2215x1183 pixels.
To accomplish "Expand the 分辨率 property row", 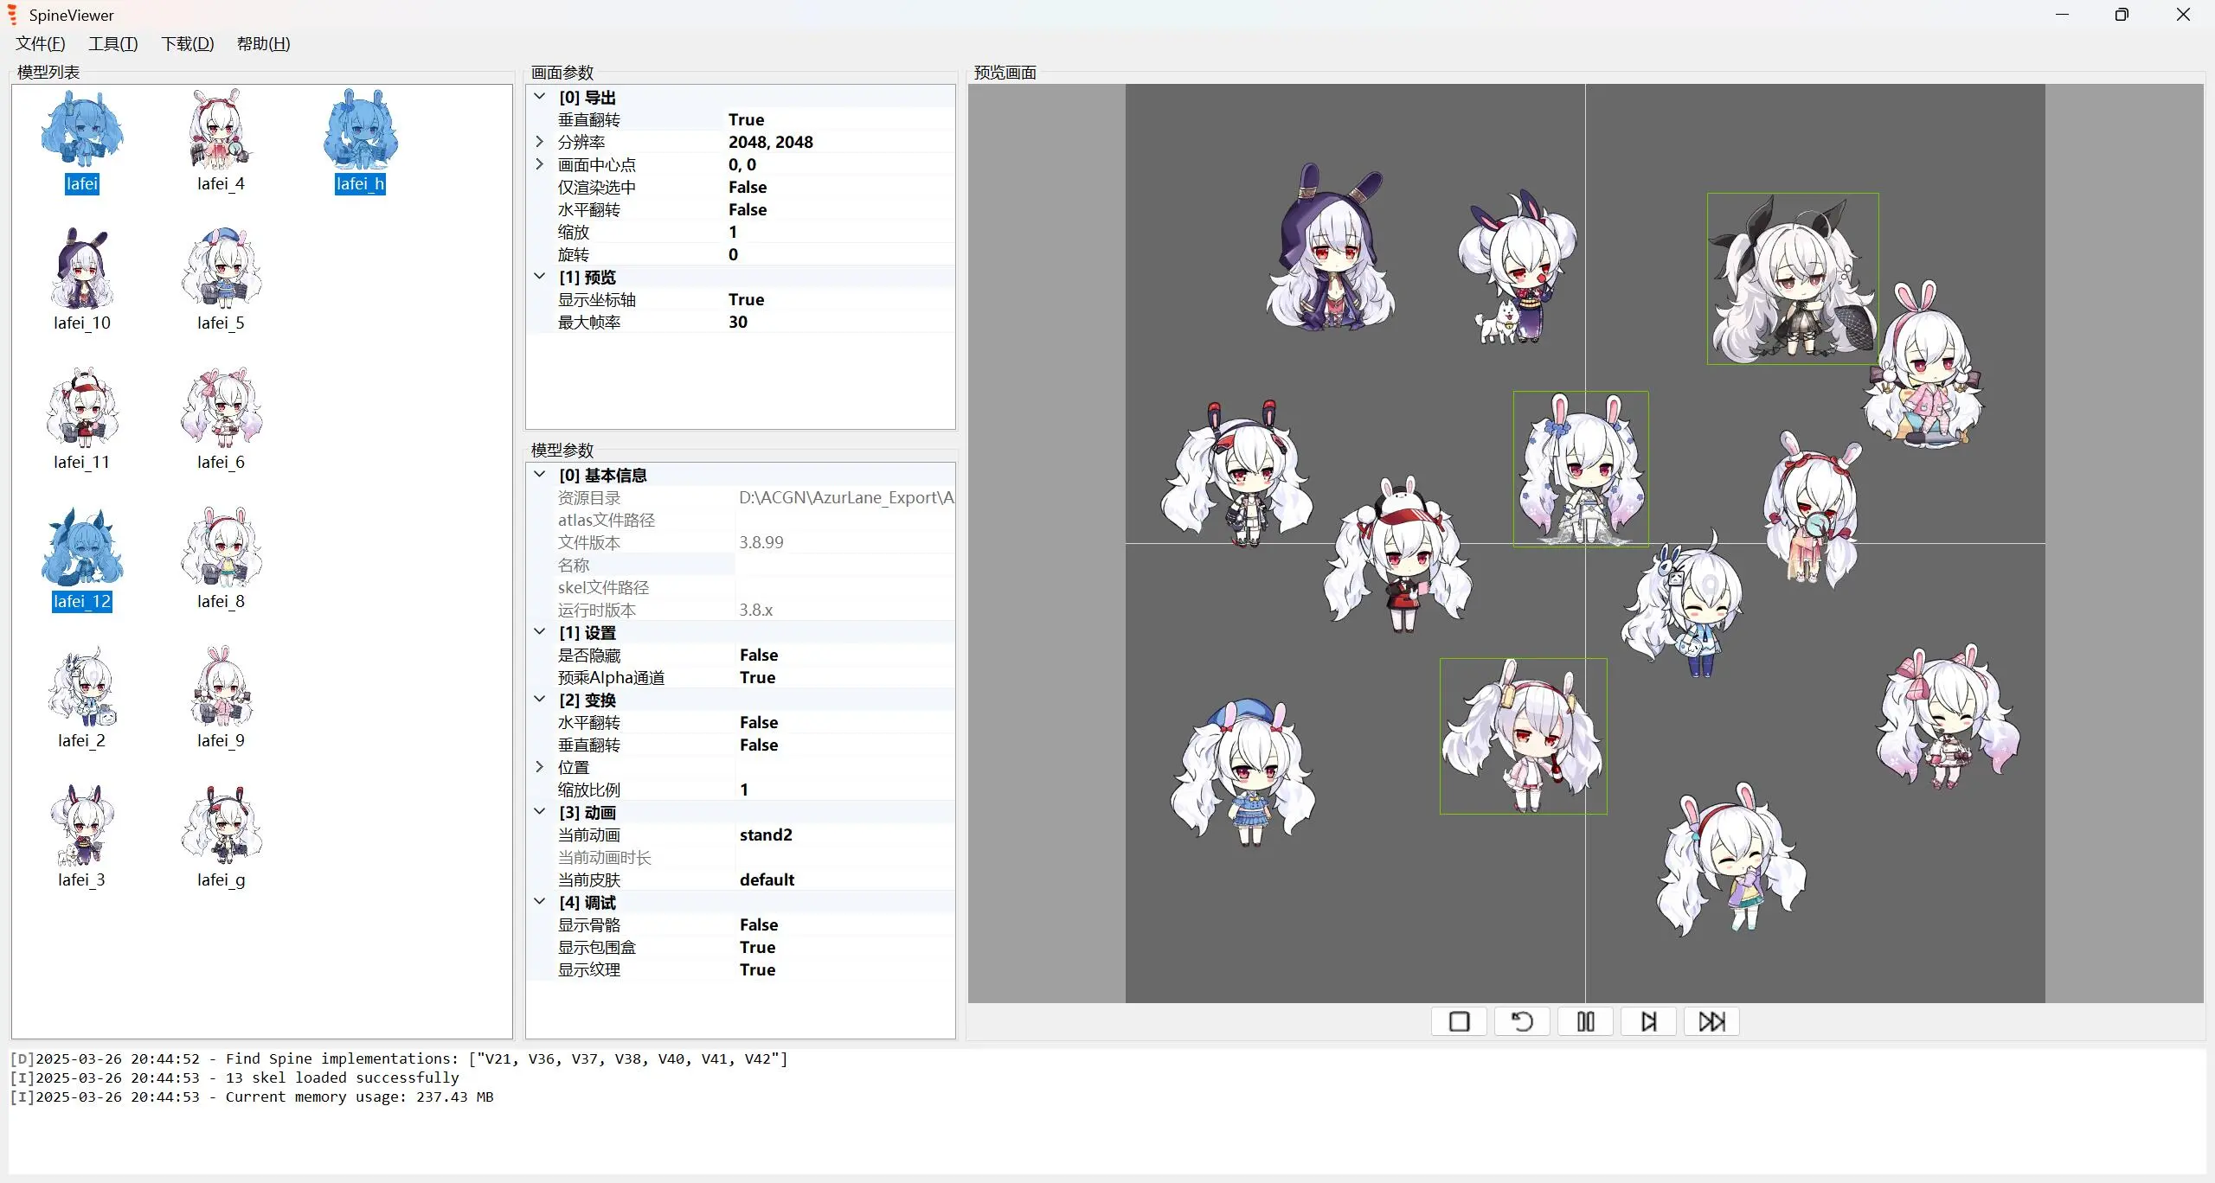I will click(x=540, y=142).
